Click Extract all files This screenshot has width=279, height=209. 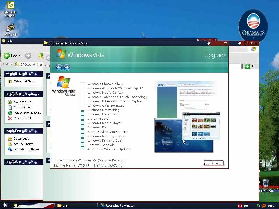[23, 81]
